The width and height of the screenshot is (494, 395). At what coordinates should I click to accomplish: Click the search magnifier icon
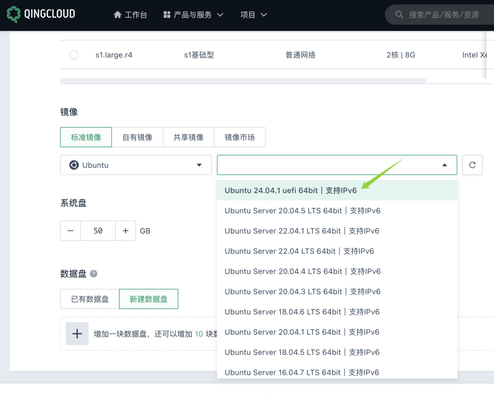pyautogui.click(x=399, y=15)
